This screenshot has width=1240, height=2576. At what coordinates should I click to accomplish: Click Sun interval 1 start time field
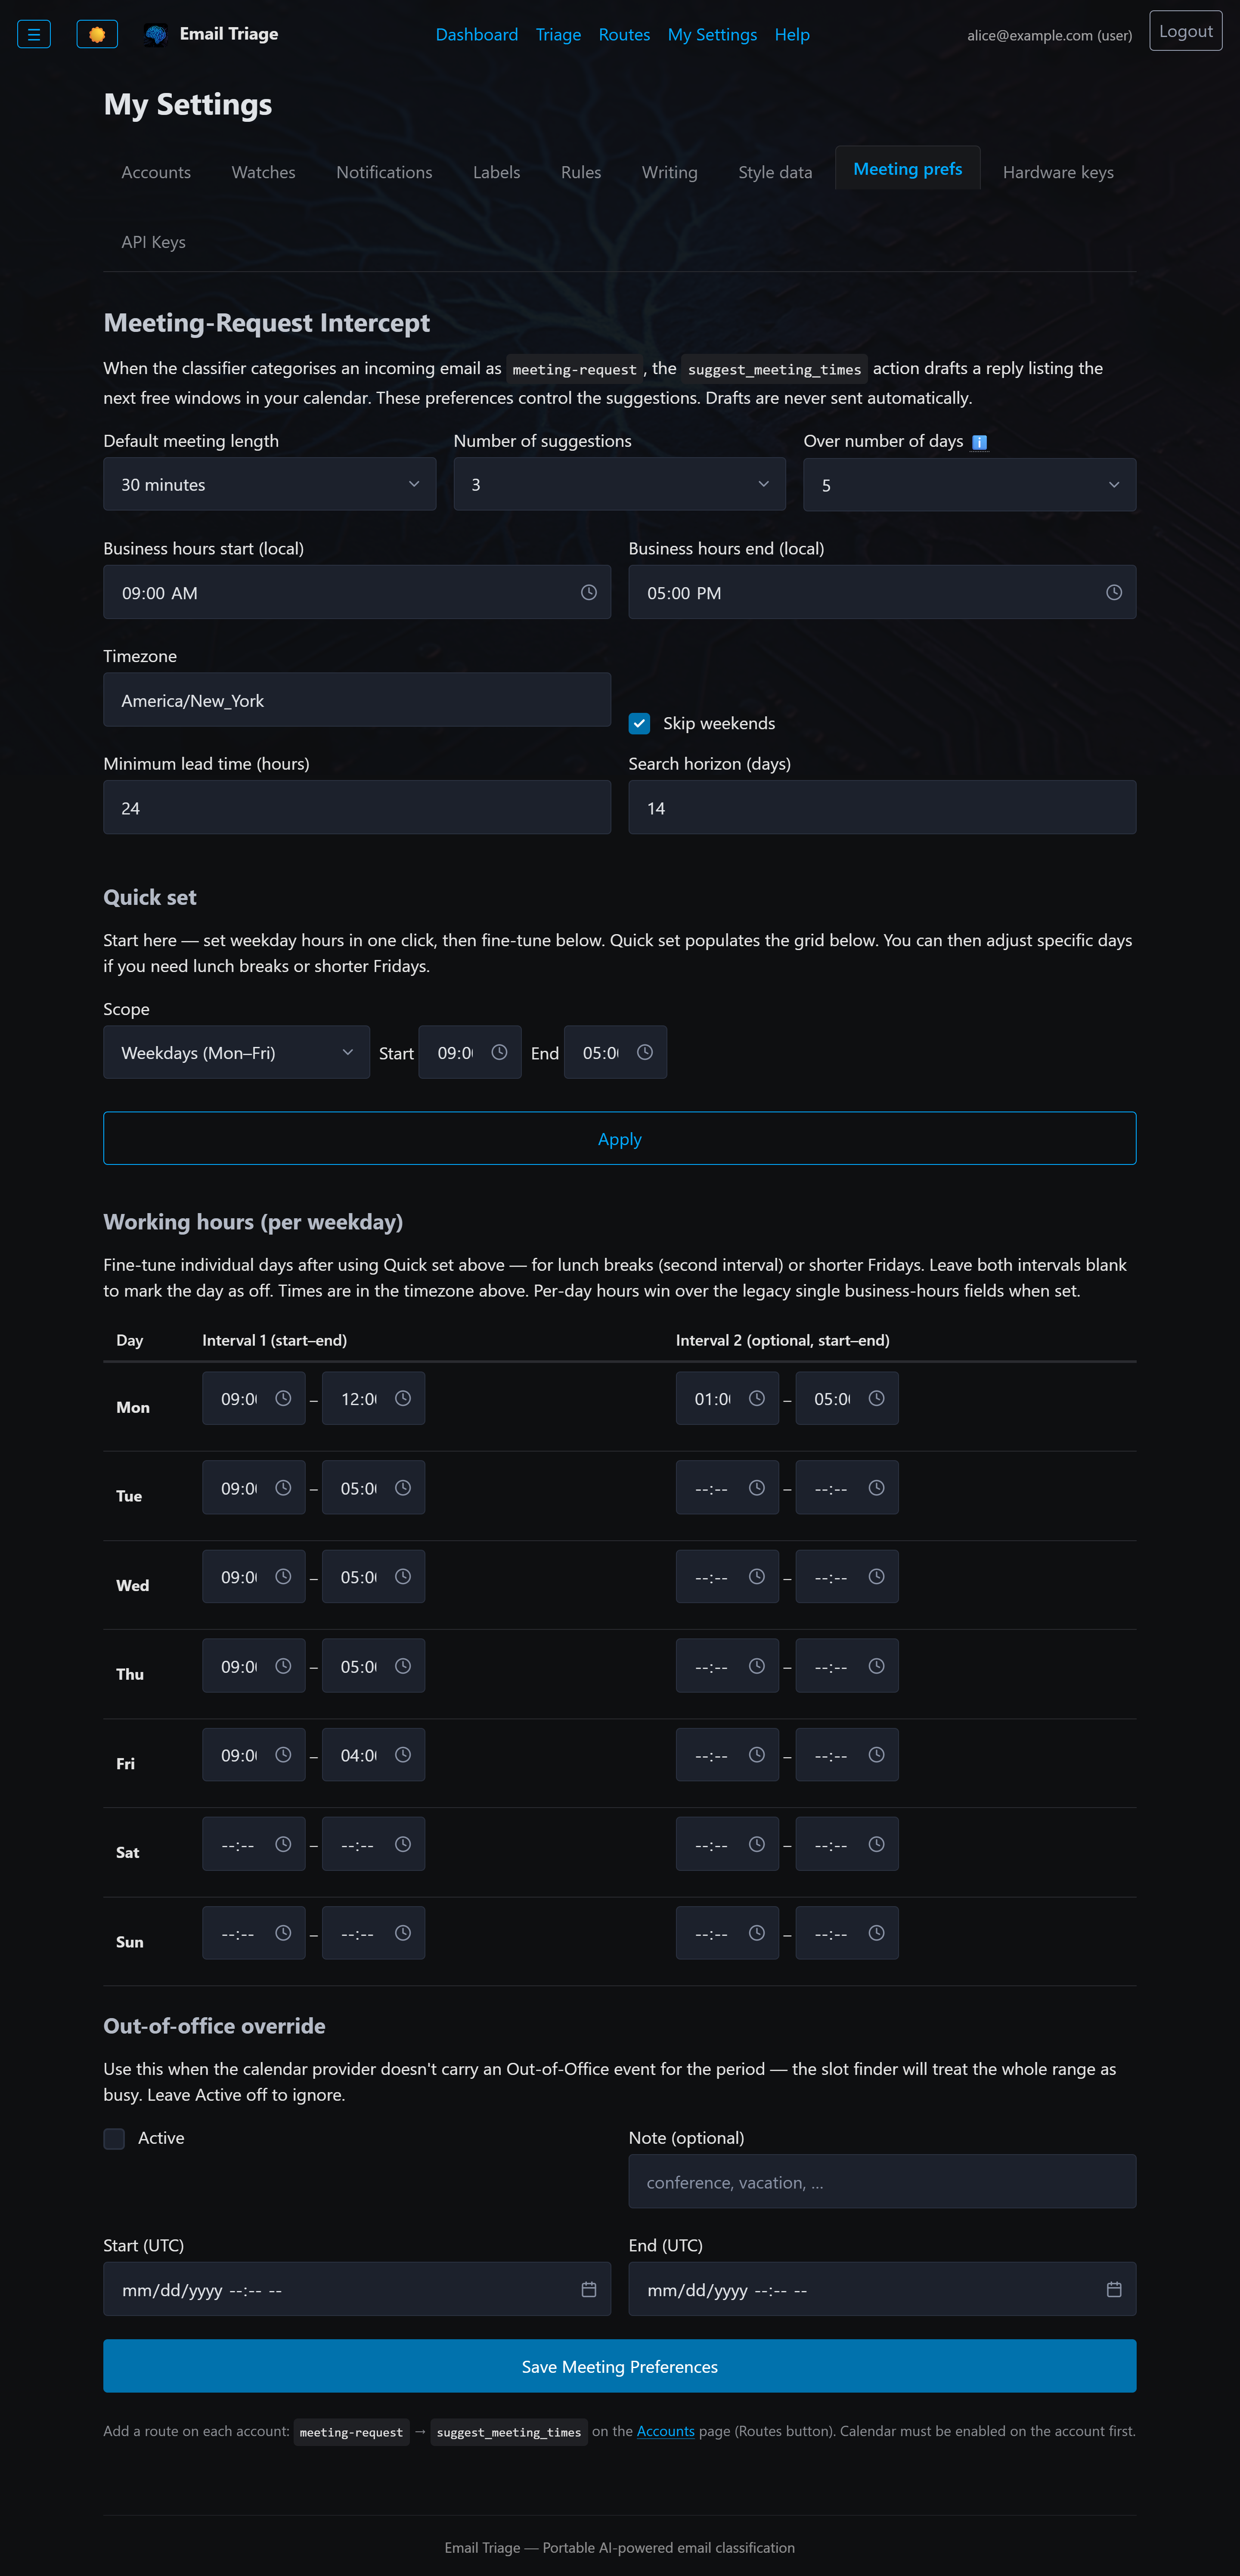click(254, 1933)
